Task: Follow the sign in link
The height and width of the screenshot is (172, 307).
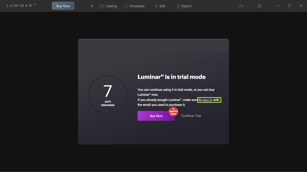Action: pos(207,100)
